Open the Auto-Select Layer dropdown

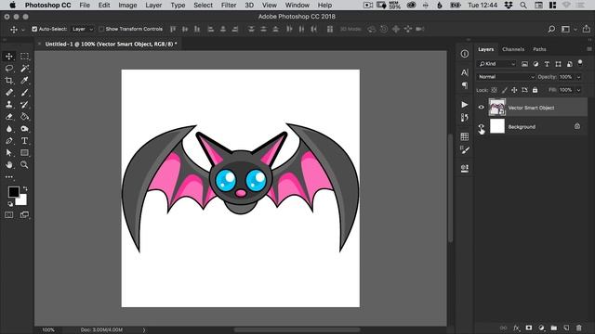[83, 29]
